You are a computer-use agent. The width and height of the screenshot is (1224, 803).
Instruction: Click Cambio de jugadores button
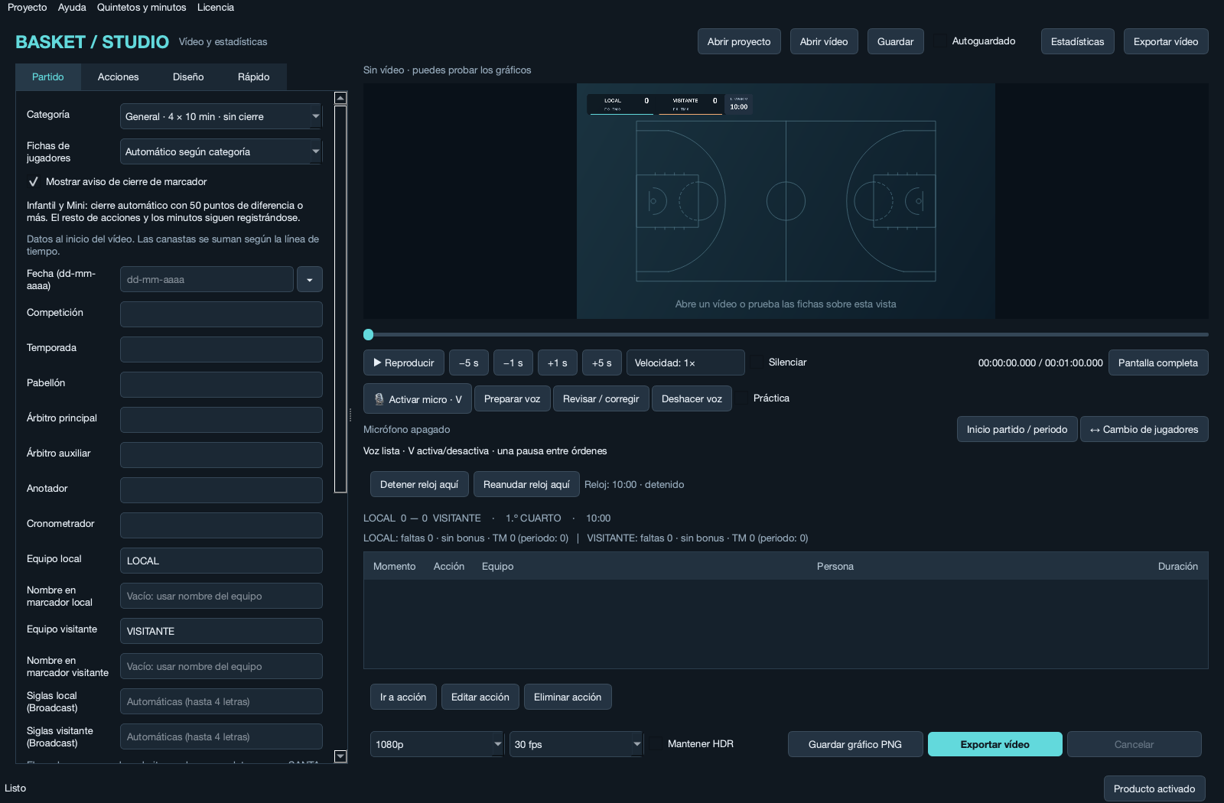[x=1144, y=429]
